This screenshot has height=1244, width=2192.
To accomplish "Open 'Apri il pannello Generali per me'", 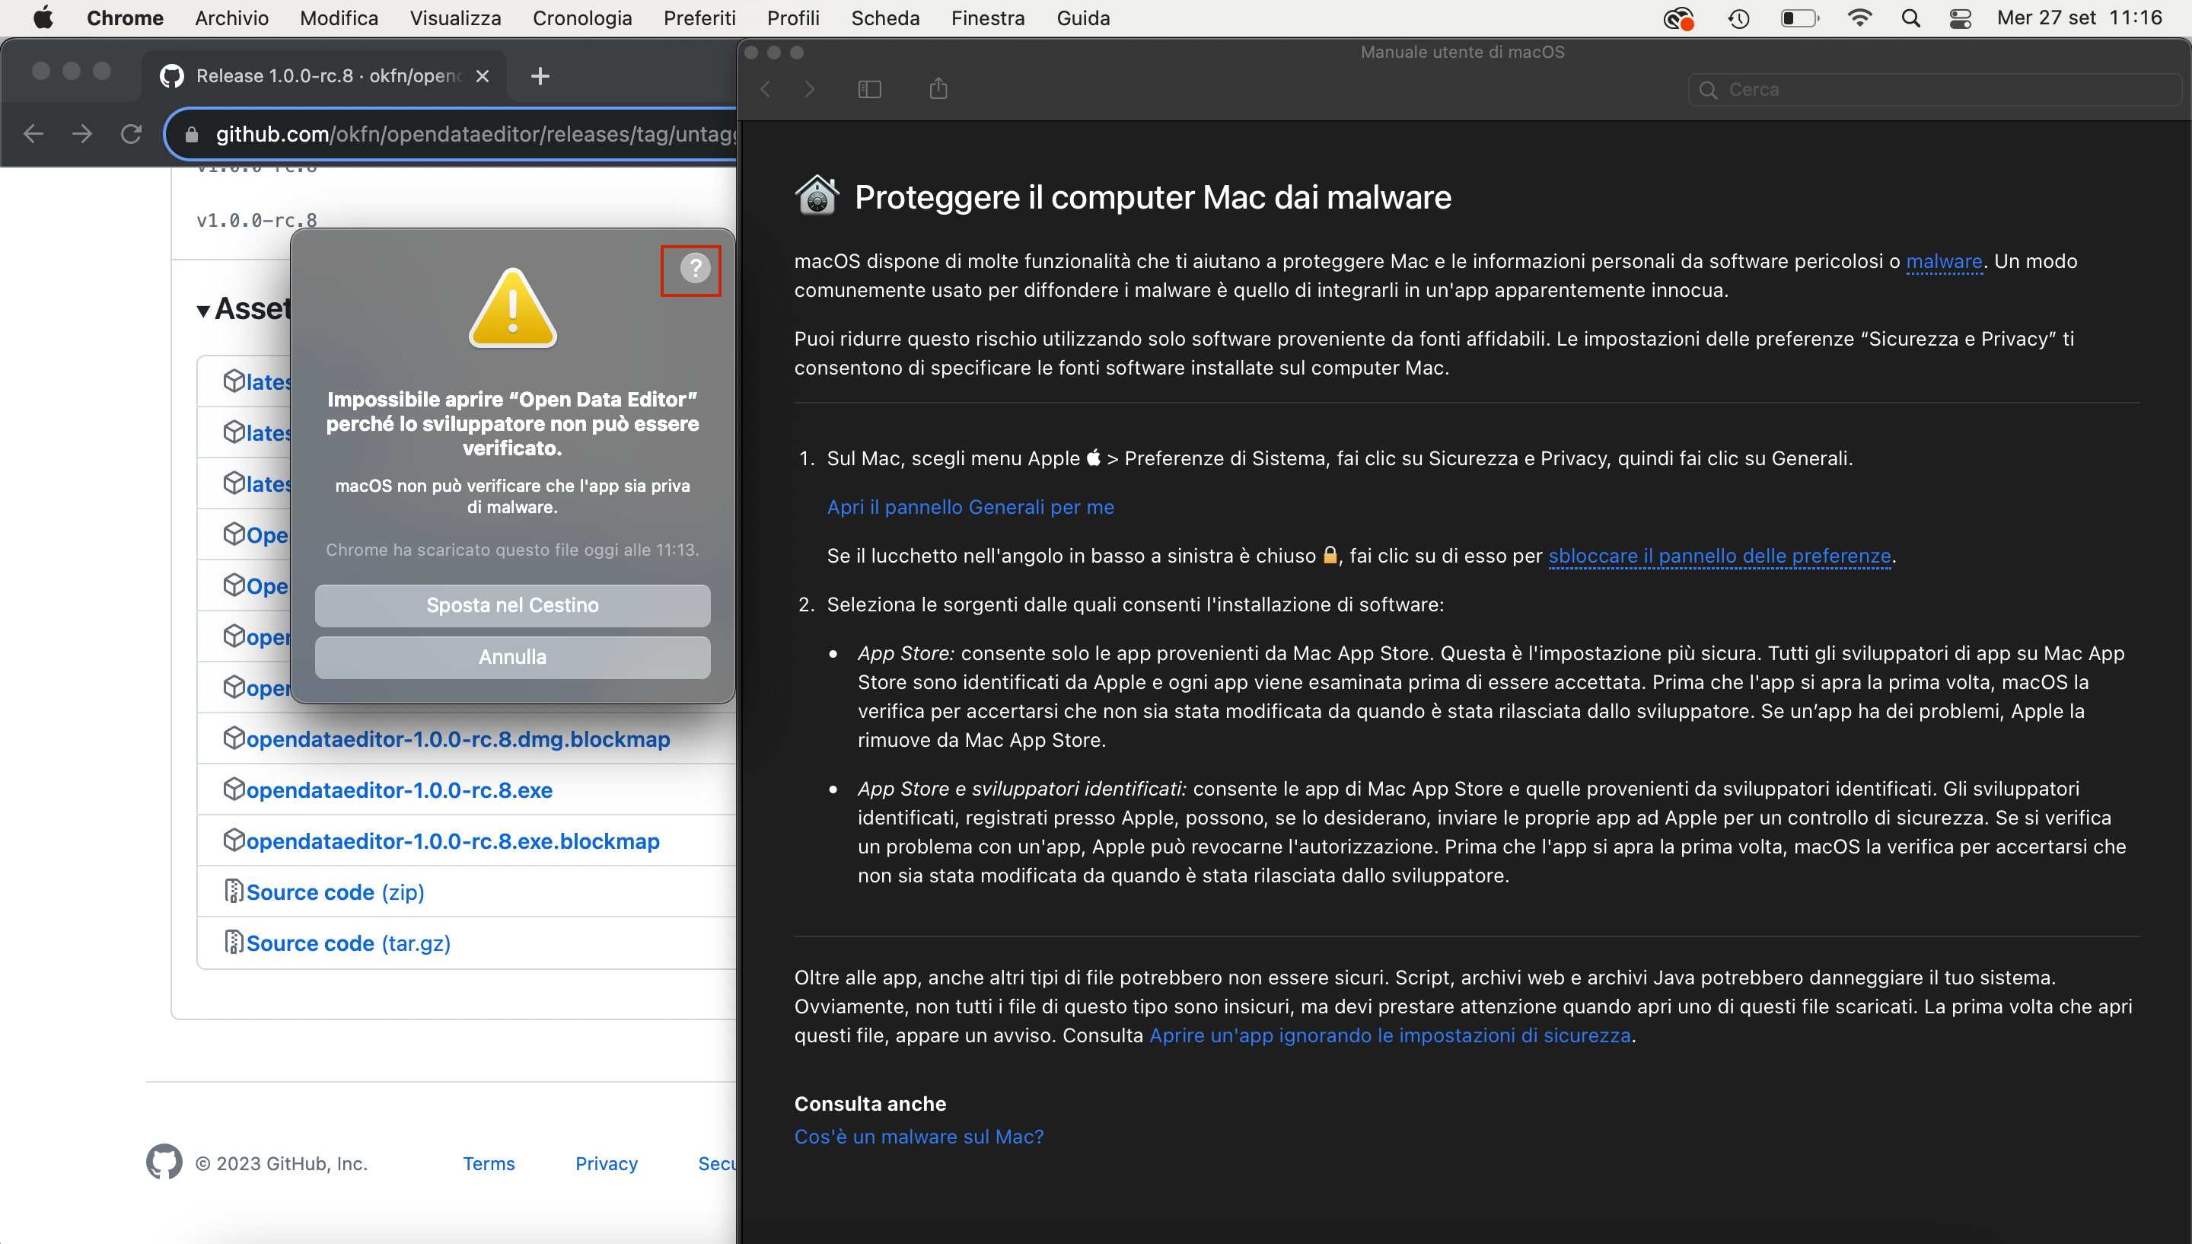I will point(970,506).
